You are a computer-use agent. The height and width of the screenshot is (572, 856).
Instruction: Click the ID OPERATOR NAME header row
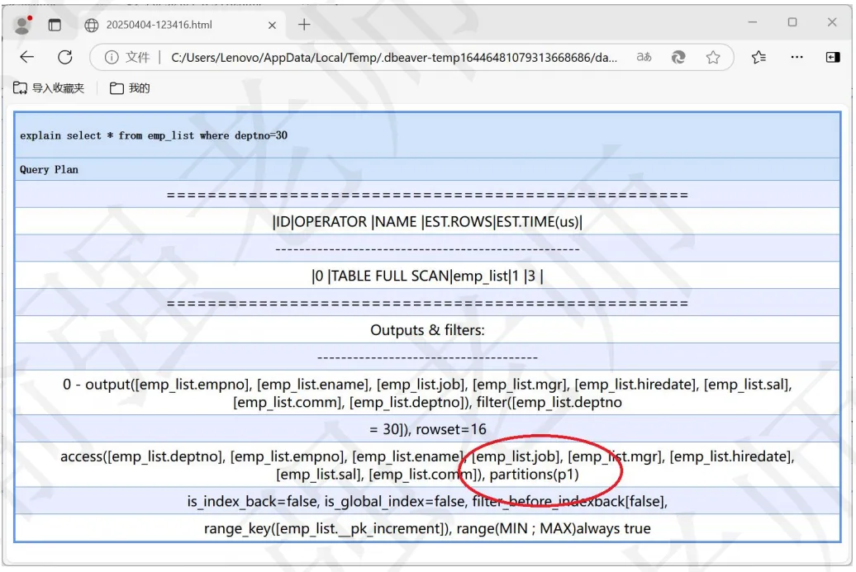[427, 221]
